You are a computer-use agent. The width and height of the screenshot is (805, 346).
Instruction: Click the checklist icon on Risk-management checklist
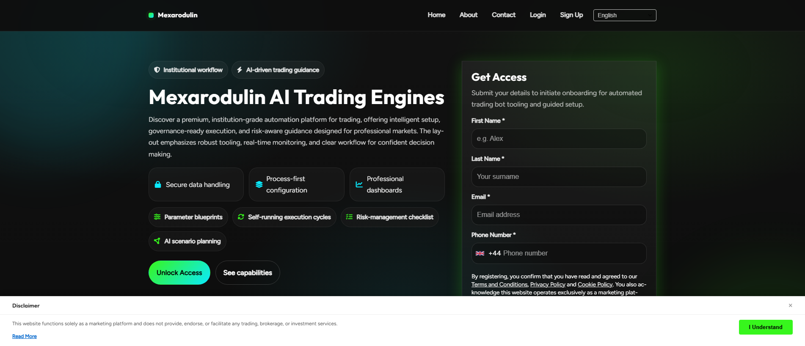coord(349,217)
